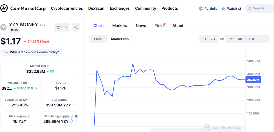
Task: Open Community menu
Action: pos(146,8)
